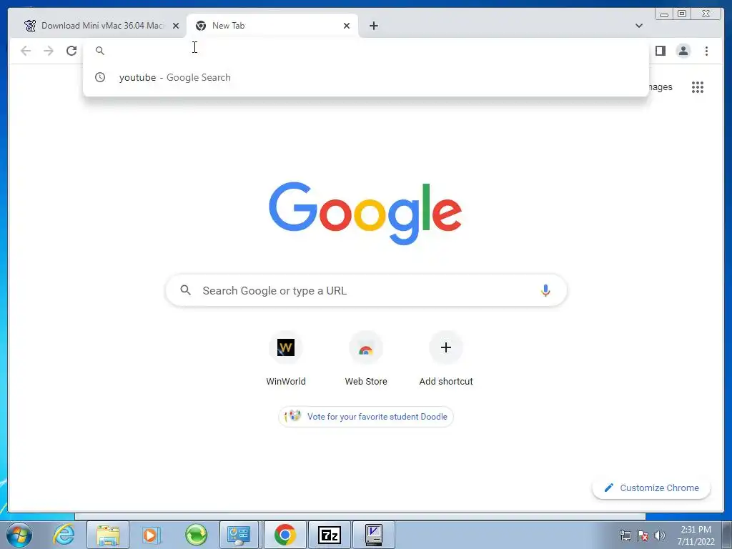Open the Web Store shortcut tile
Viewport: 732px width, 549px height.
tap(366, 359)
